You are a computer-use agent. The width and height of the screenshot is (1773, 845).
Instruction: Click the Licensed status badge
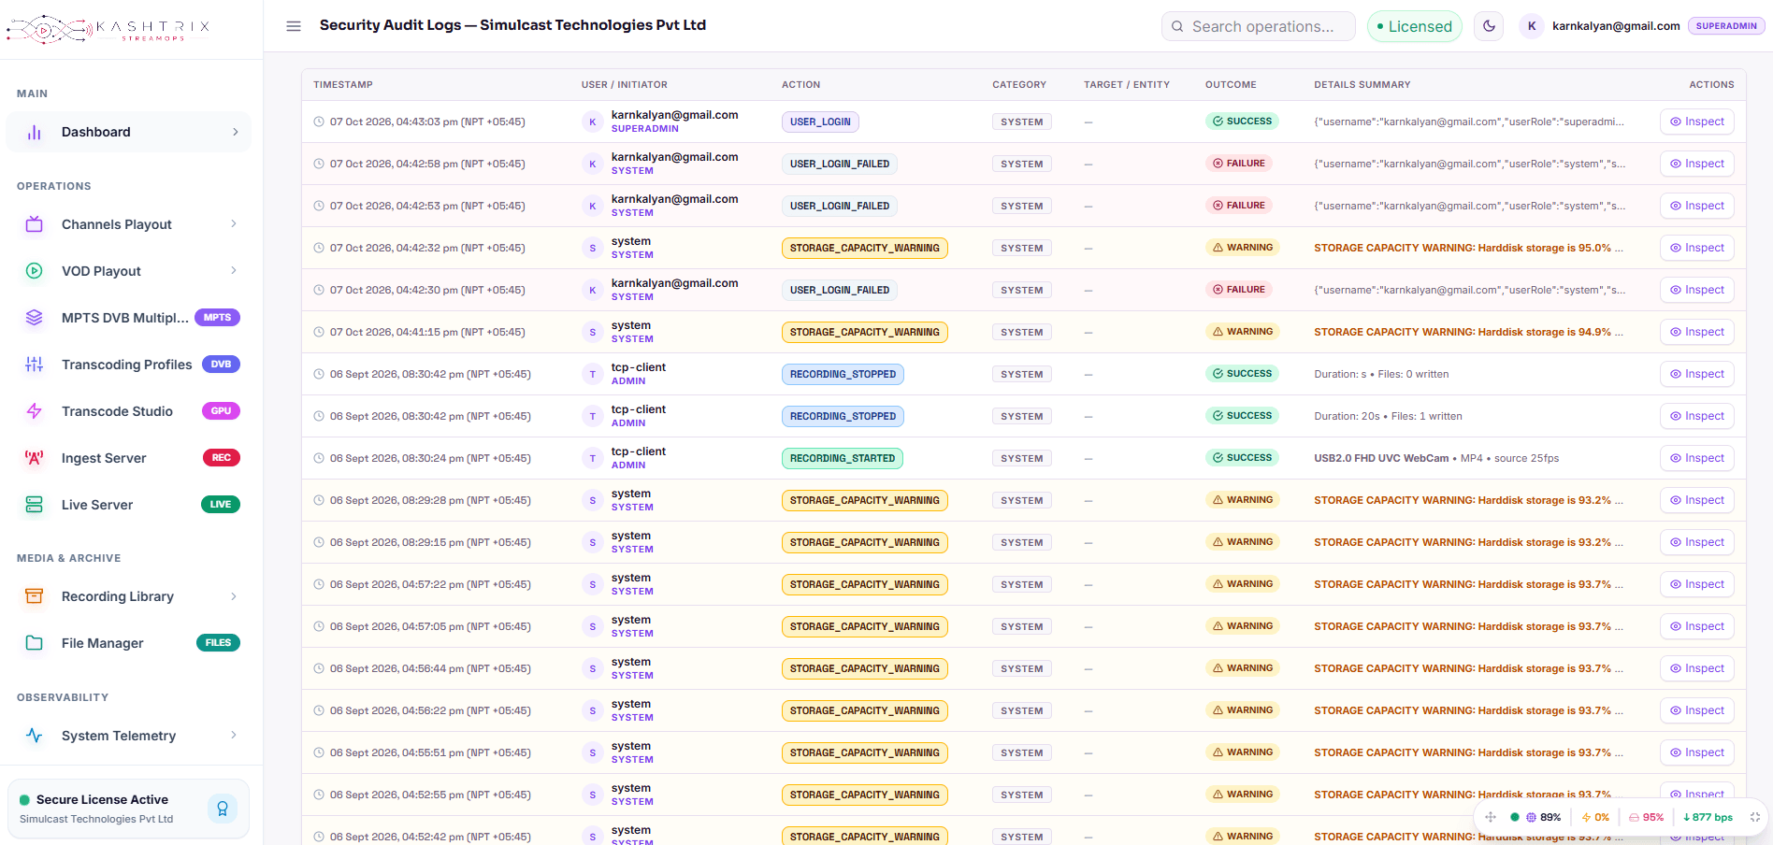1414,26
